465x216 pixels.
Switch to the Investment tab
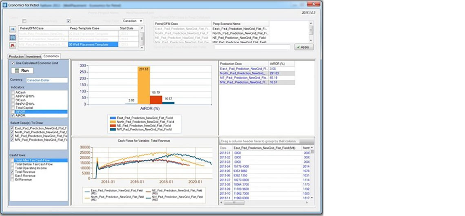(33, 56)
